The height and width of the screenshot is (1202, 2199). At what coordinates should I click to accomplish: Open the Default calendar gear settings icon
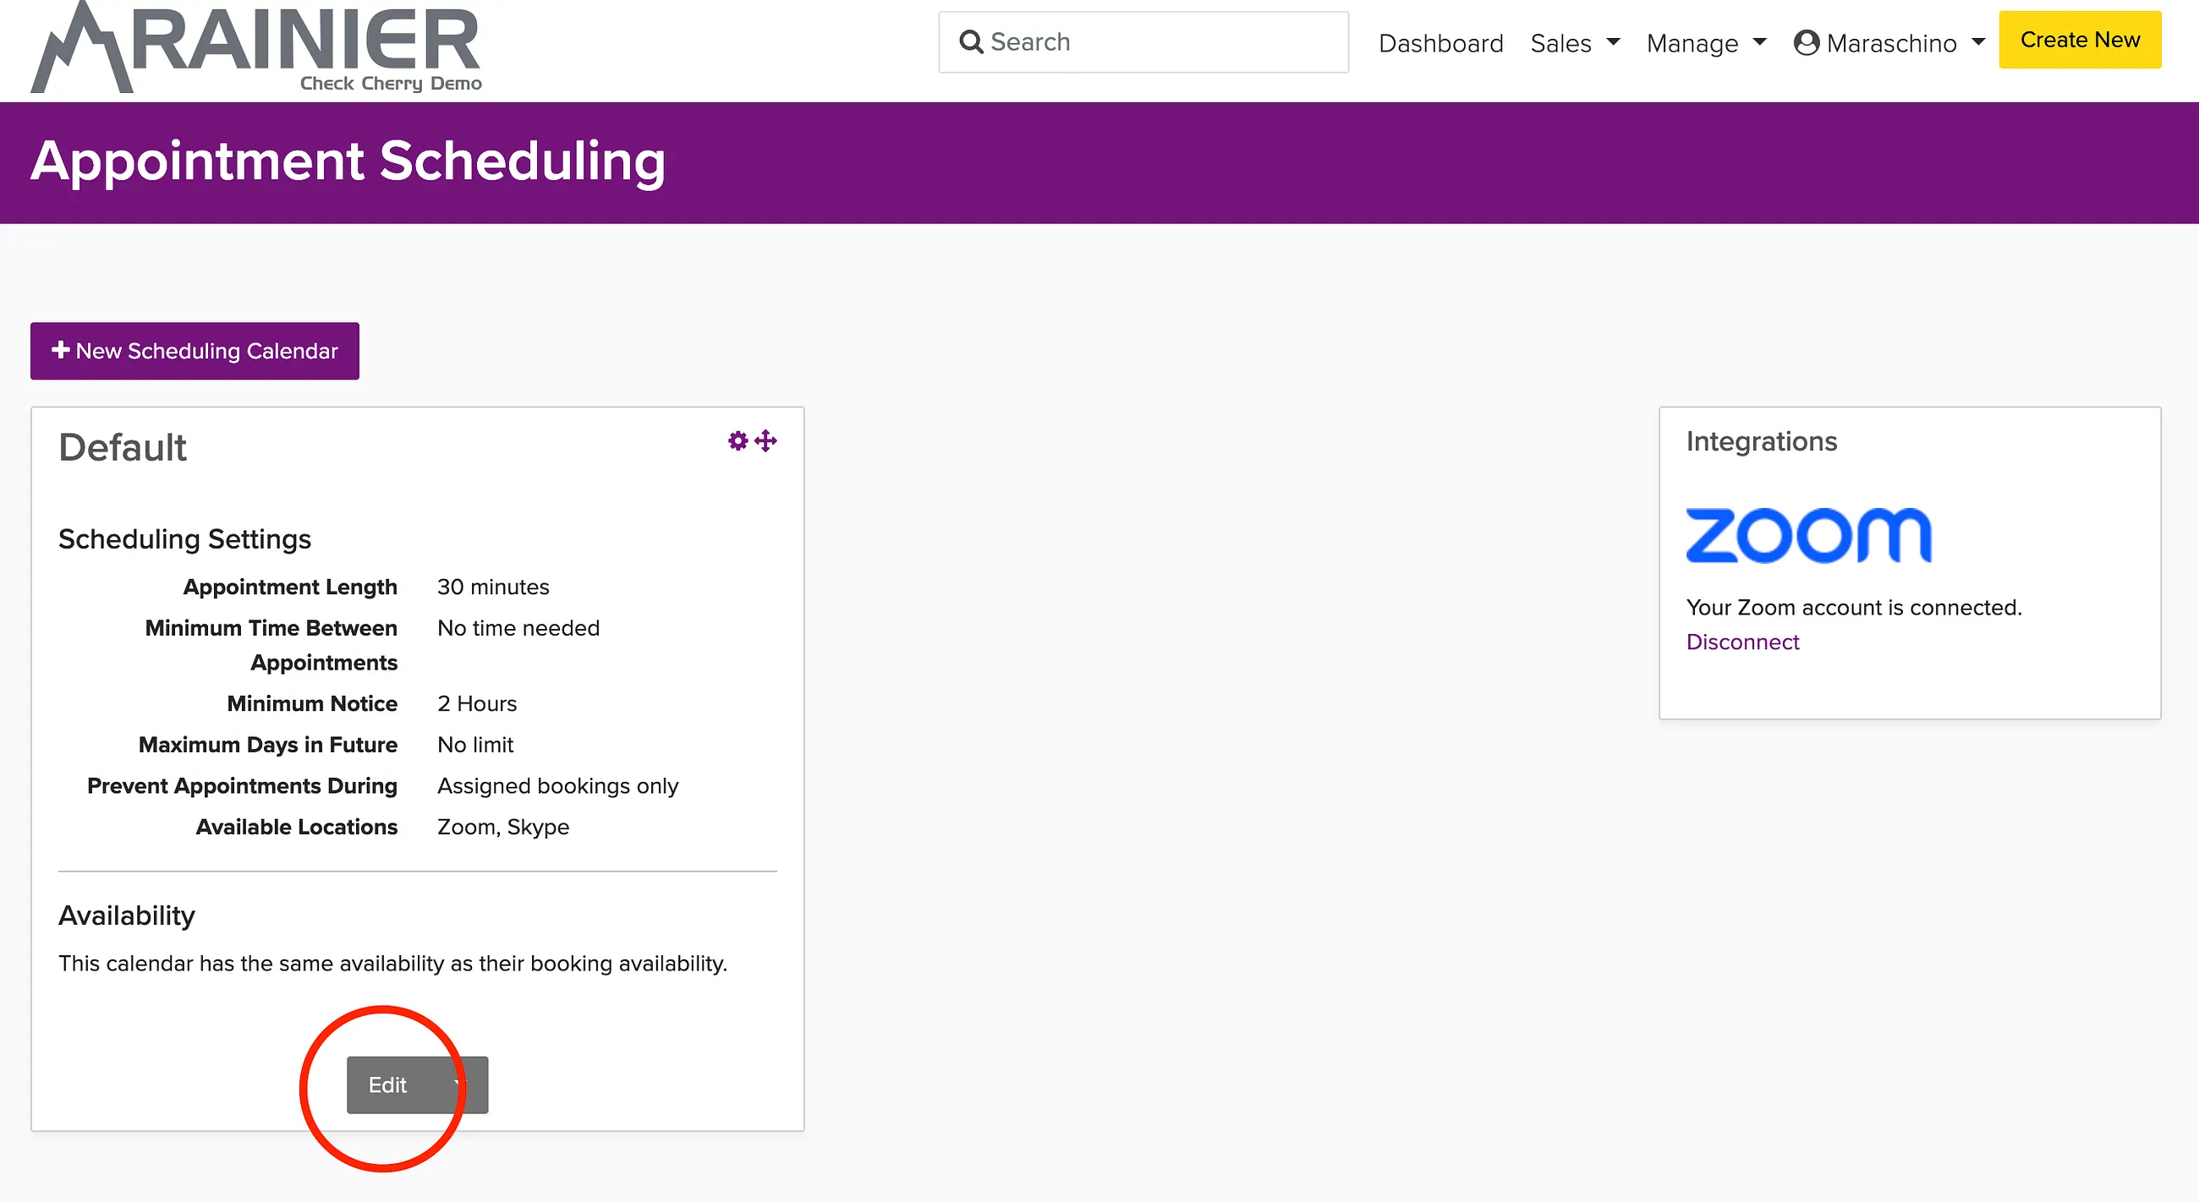pyautogui.click(x=738, y=441)
